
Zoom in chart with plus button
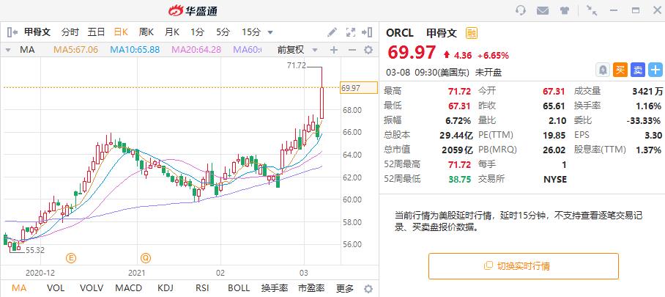tap(334, 50)
